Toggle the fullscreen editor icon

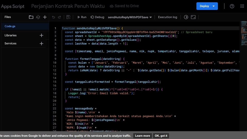click(x=193, y=17)
